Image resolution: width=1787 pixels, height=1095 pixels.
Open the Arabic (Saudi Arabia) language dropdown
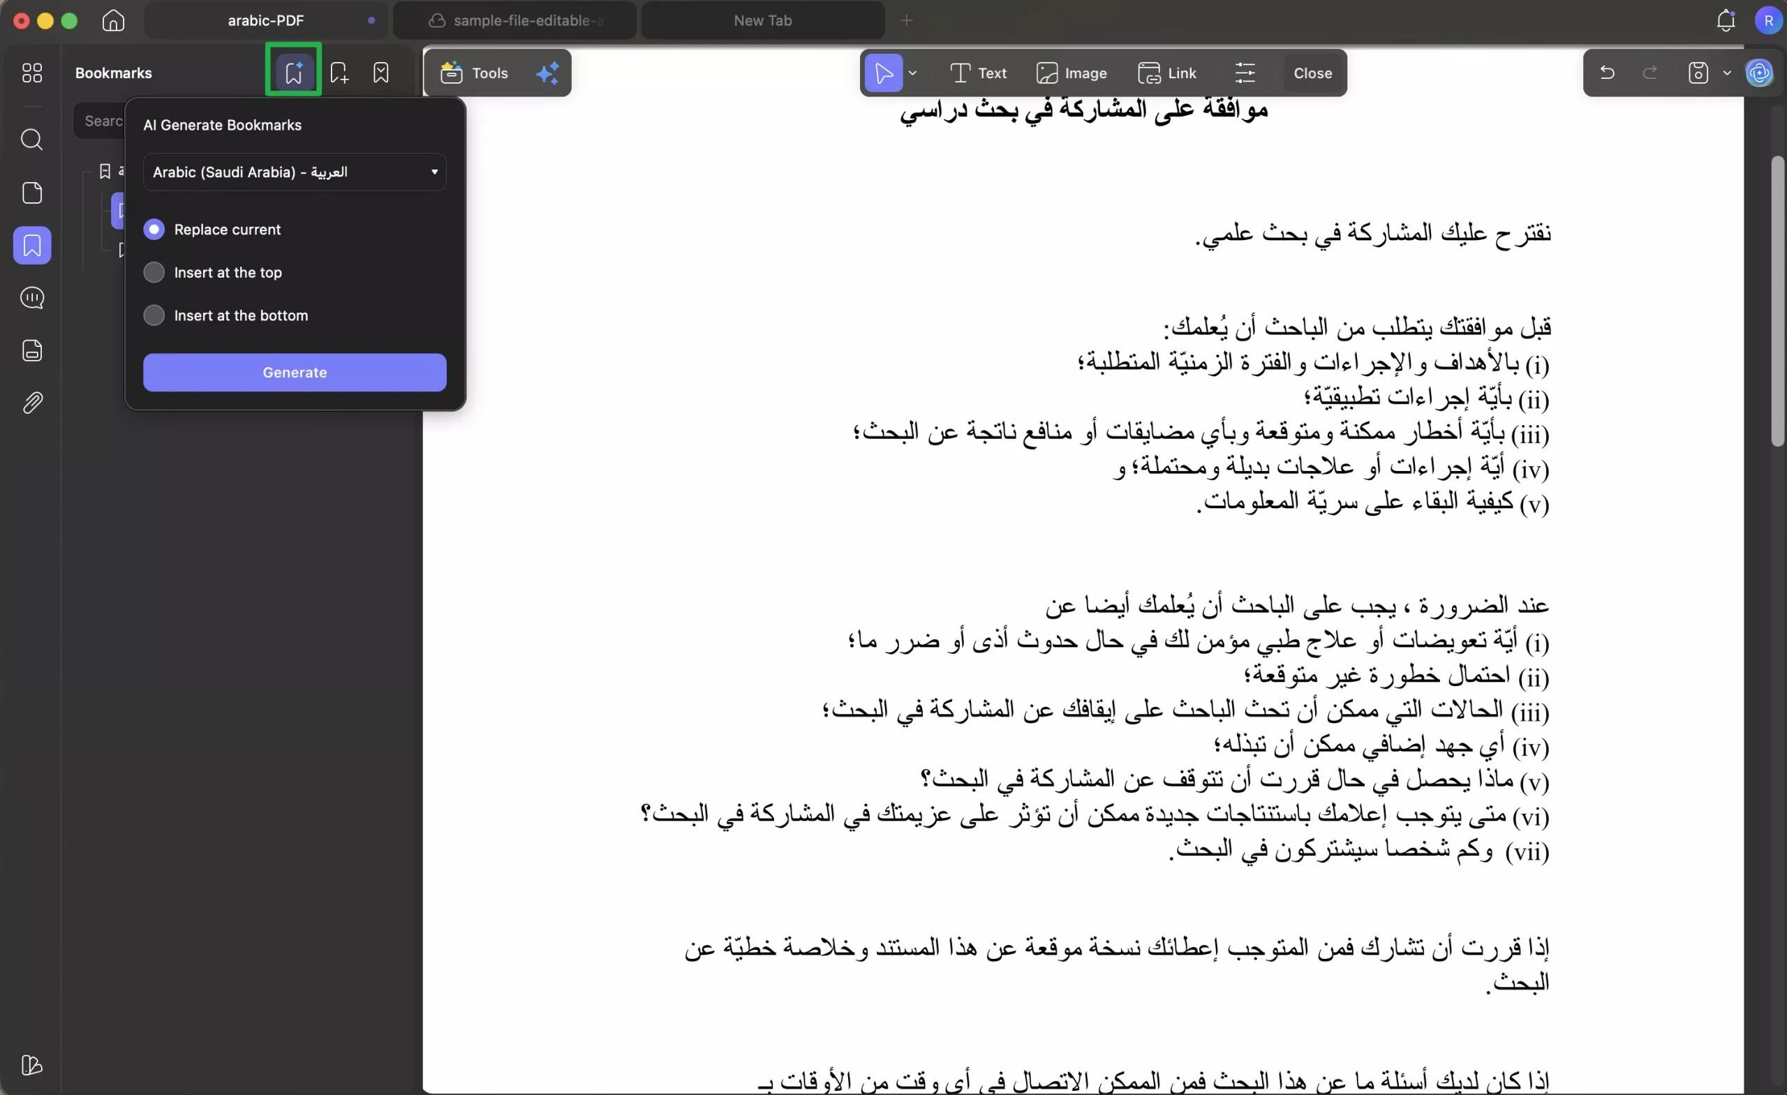click(x=295, y=172)
